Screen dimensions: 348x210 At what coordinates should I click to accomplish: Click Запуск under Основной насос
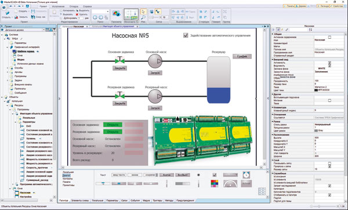[155, 73]
